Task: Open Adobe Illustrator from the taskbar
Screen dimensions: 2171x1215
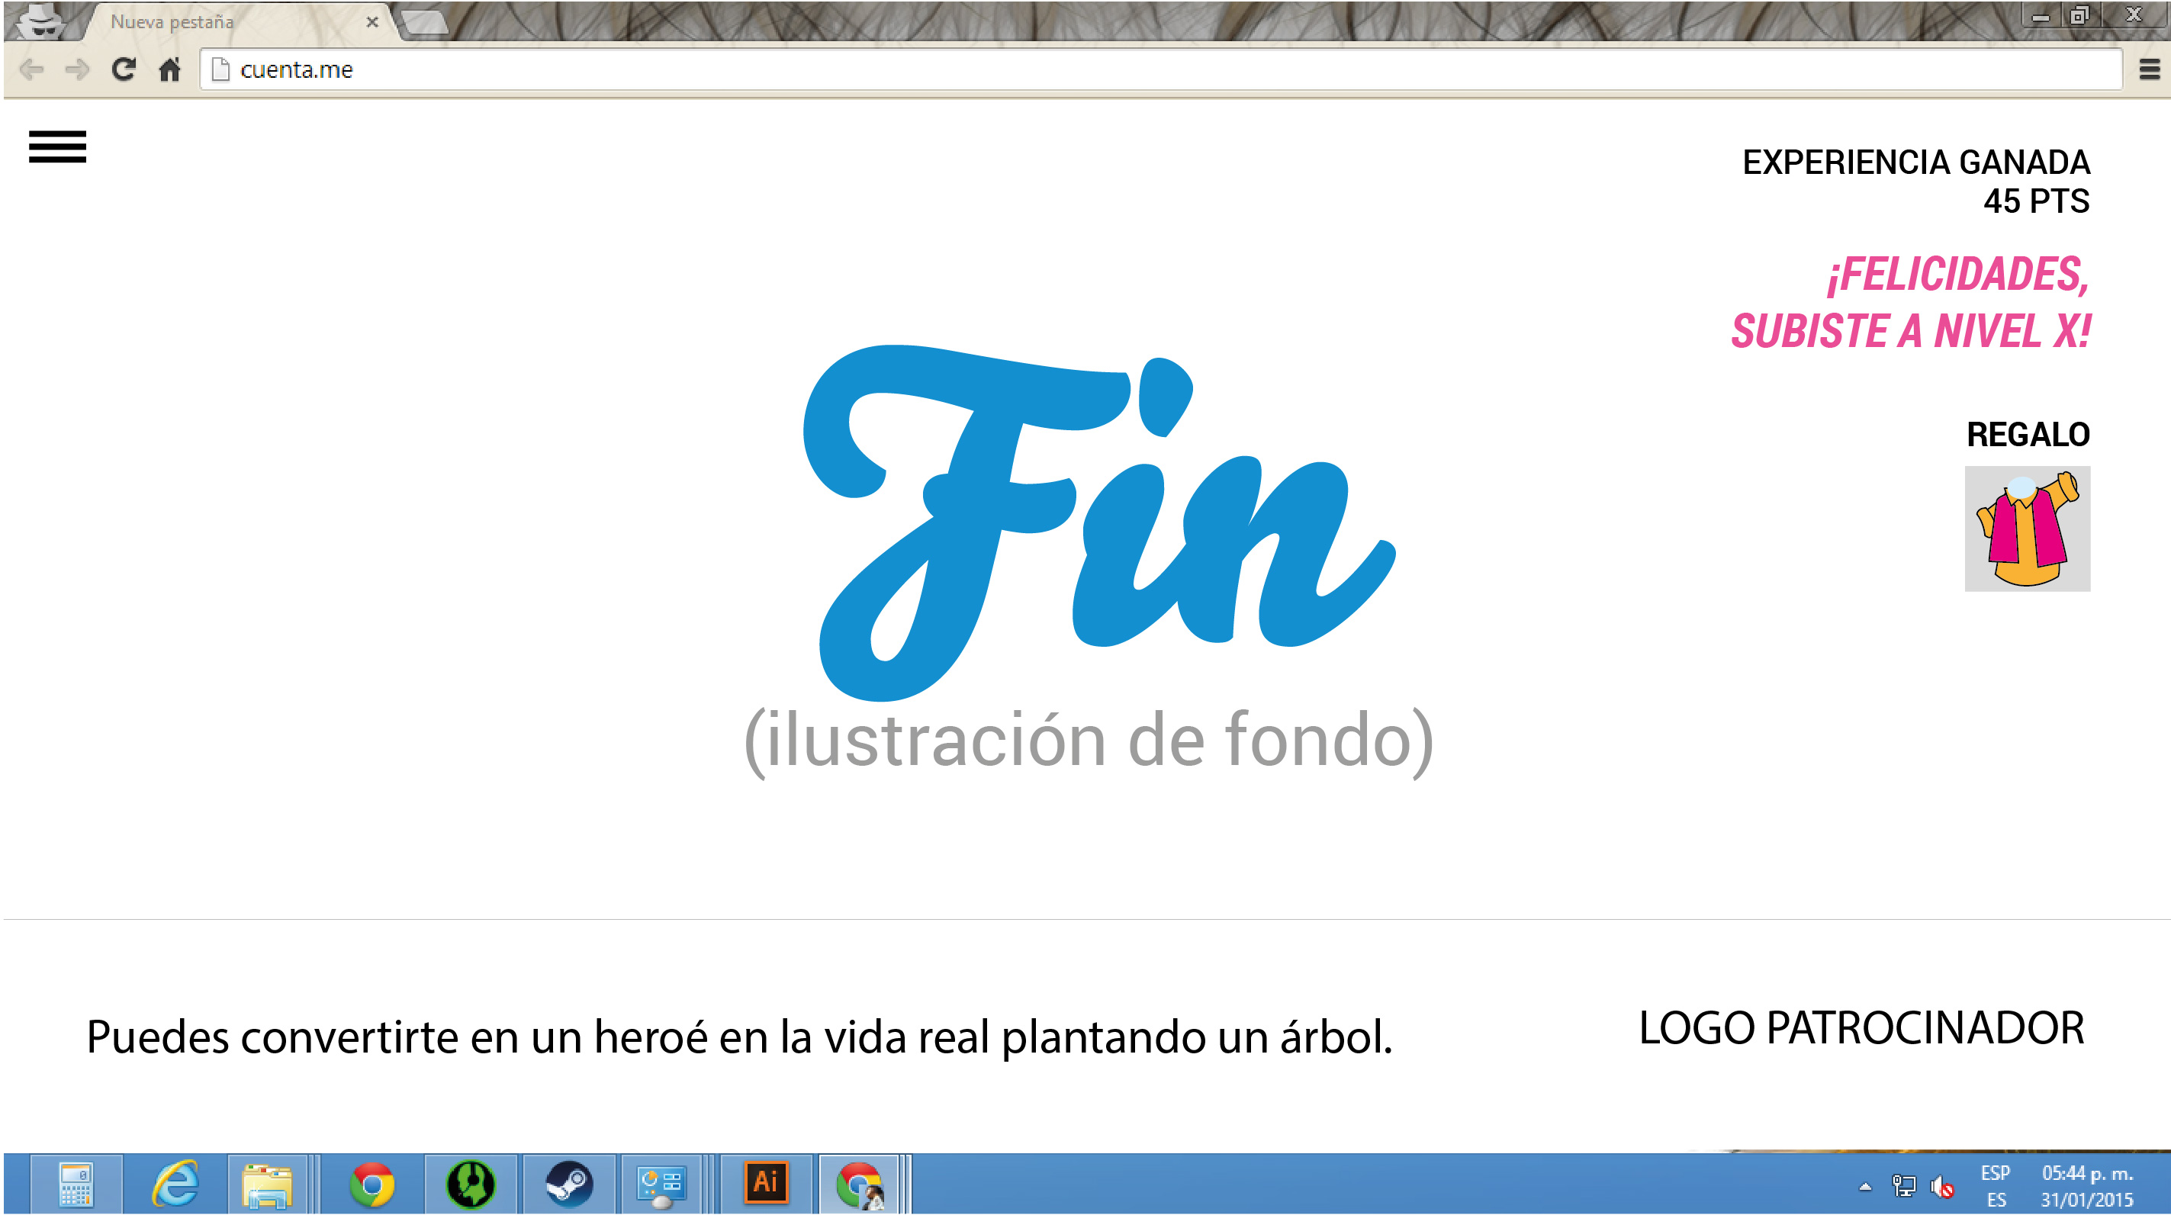Action: (765, 1183)
